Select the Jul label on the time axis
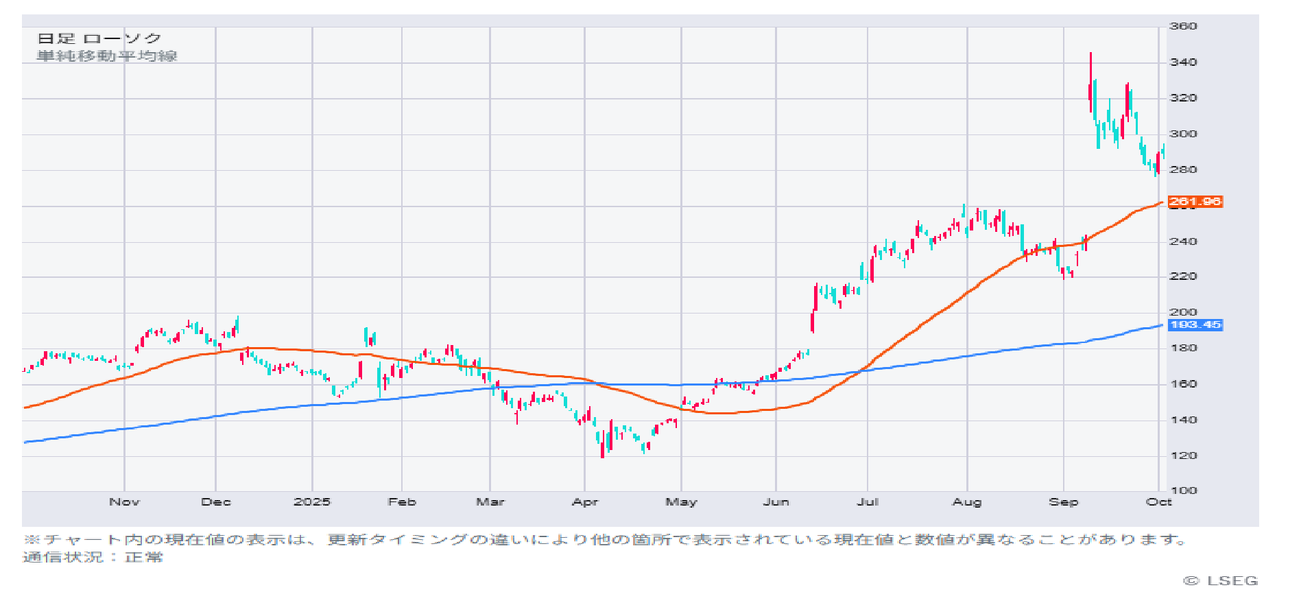 coord(868,502)
